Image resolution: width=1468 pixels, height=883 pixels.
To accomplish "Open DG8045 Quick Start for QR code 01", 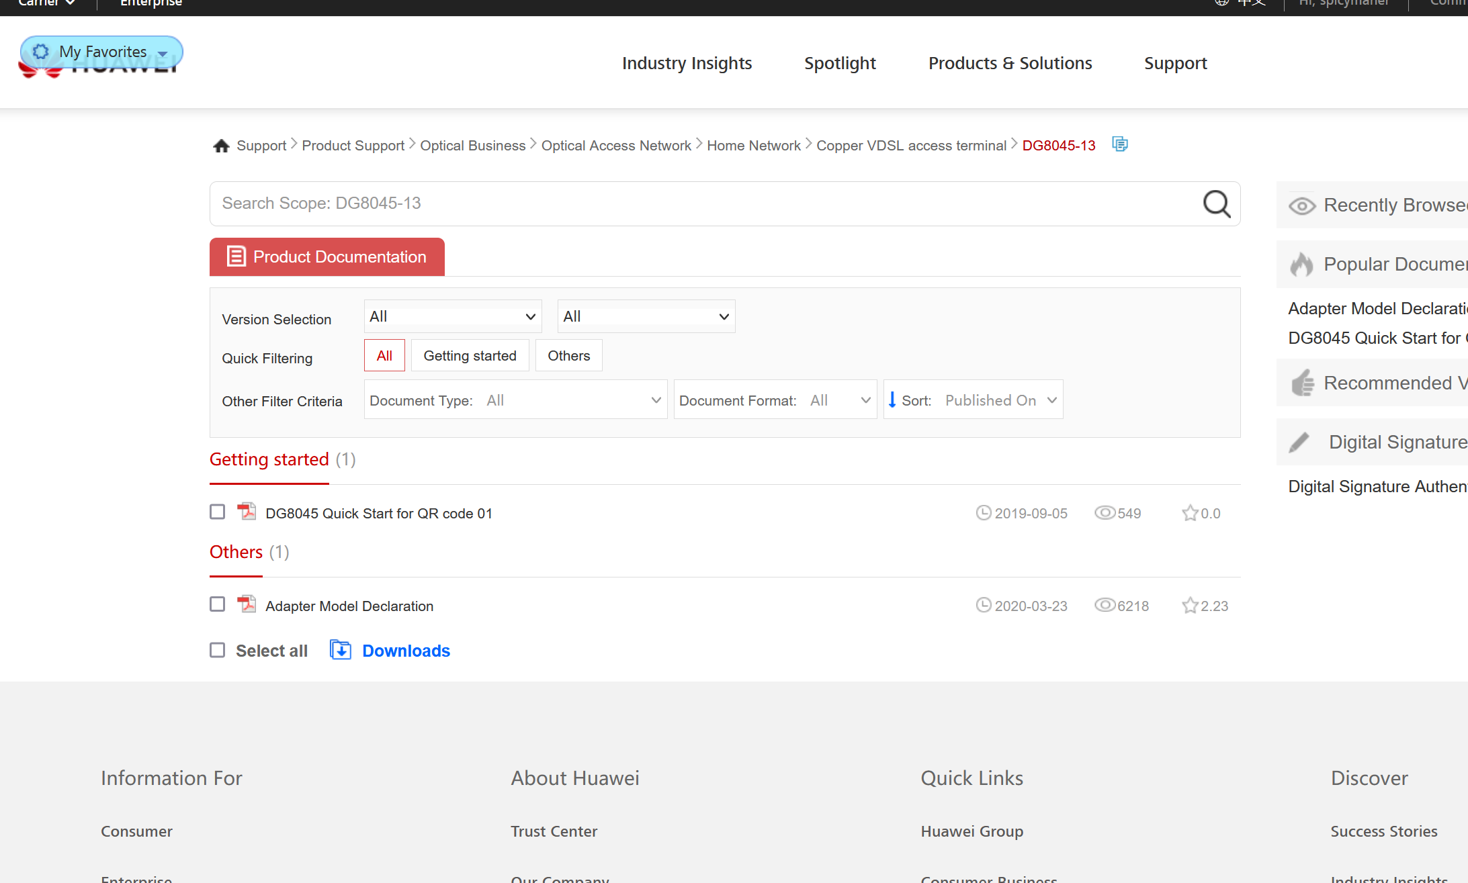I will tap(379, 513).
